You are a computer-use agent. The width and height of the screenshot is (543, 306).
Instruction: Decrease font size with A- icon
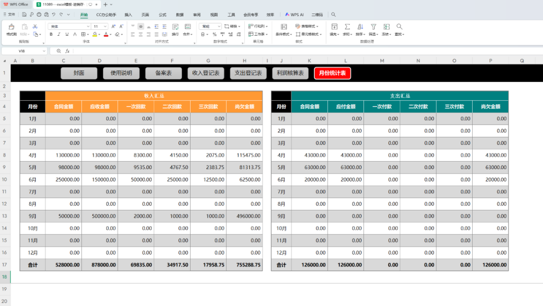121,26
